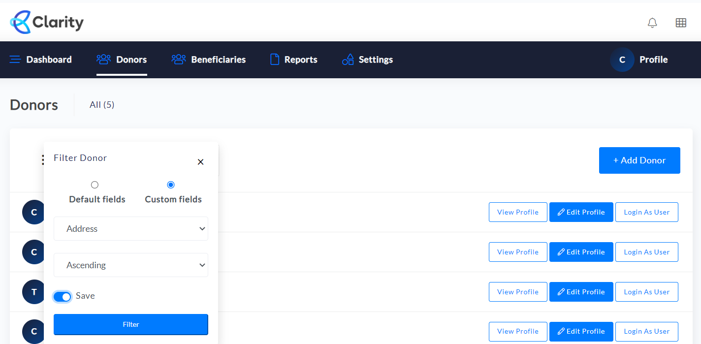
Task: Click the Dashboard hamburger menu icon
Action: (x=15, y=60)
